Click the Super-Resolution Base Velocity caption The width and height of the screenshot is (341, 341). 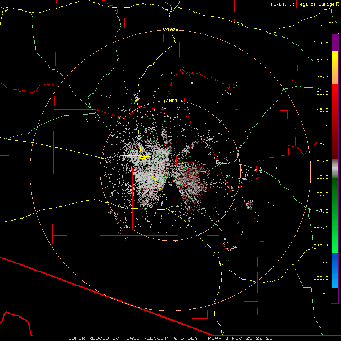coord(170,338)
